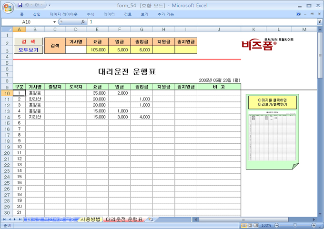
Task: Open the Office button menu
Action: 8,8
